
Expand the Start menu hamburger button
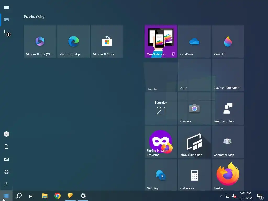point(7,7)
